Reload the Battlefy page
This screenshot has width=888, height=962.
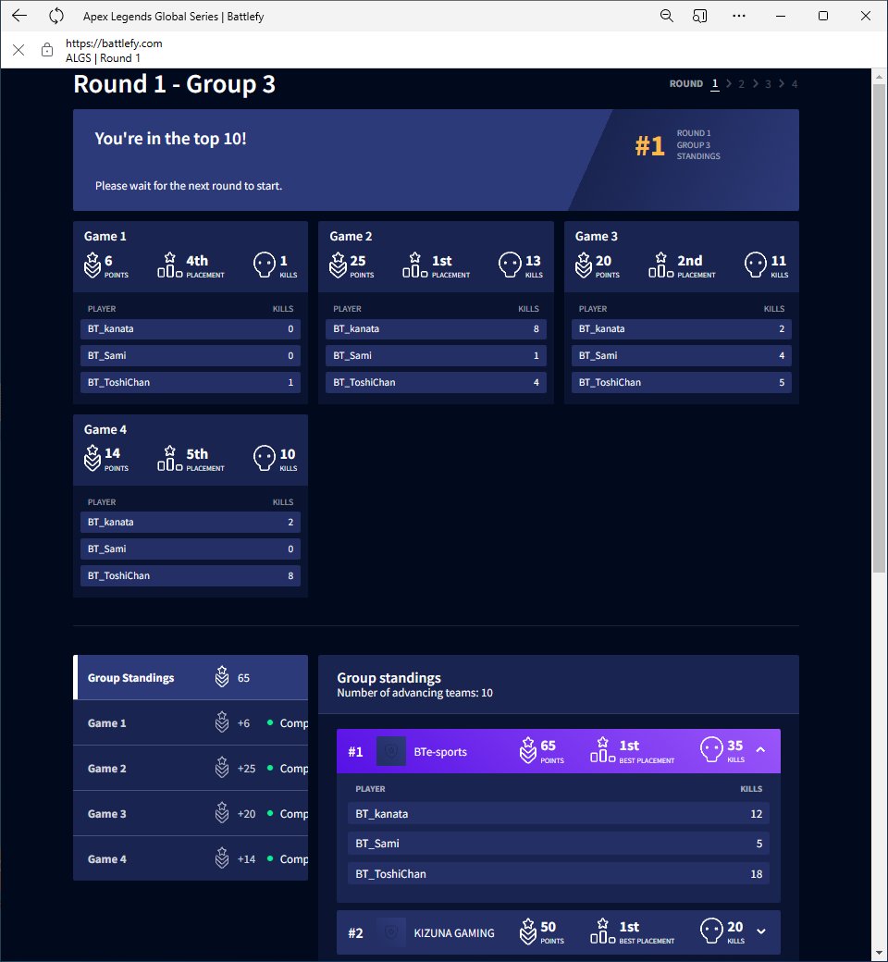(x=55, y=16)
